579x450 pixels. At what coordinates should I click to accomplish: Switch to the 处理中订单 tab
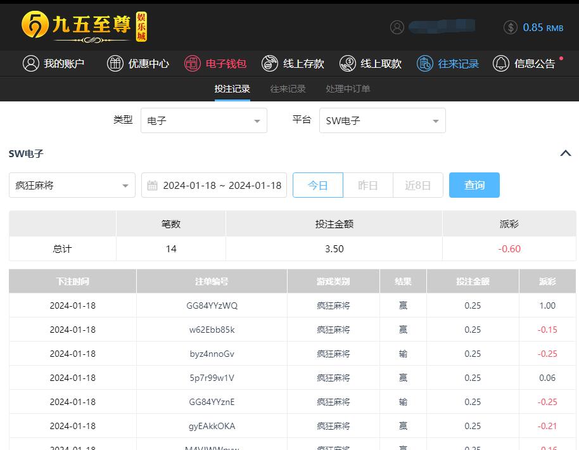[348, 89]
